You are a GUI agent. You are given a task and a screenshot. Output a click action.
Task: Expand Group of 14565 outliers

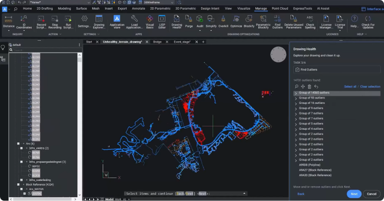(x=296, y=93)
